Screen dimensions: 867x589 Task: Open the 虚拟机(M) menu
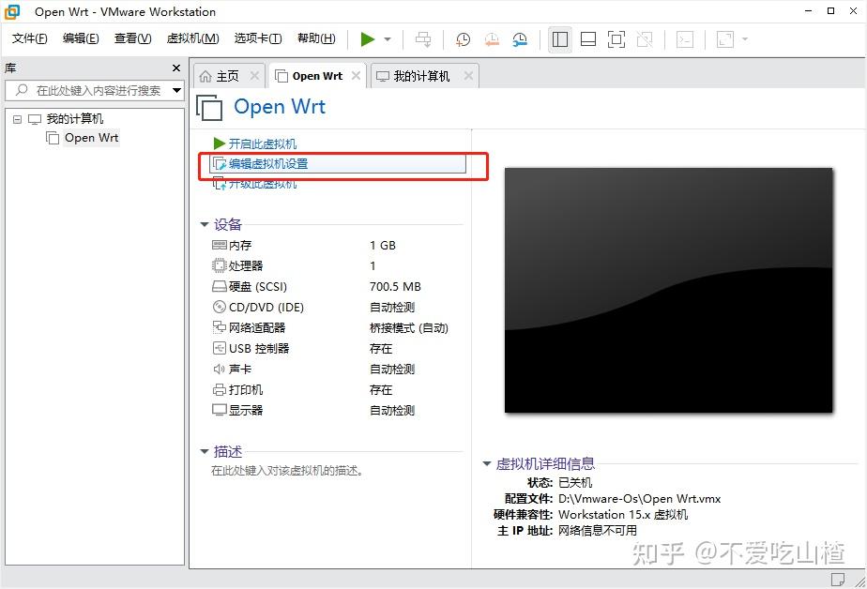[x=193, y=38]
